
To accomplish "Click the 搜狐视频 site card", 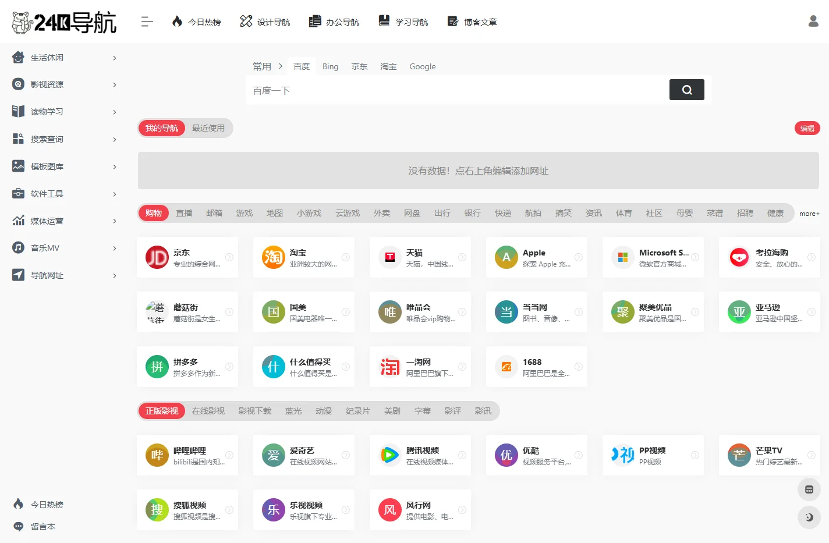I will [187, 510].
